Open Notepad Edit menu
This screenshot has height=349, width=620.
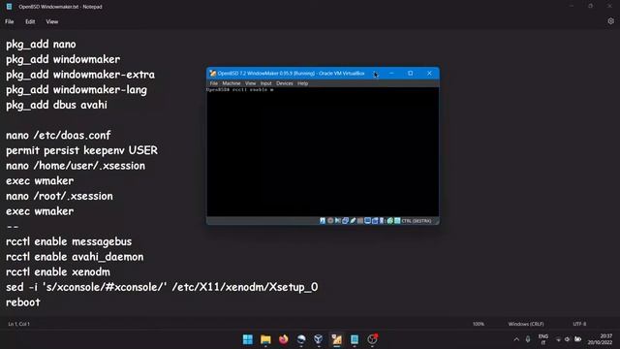click(30, 21)
